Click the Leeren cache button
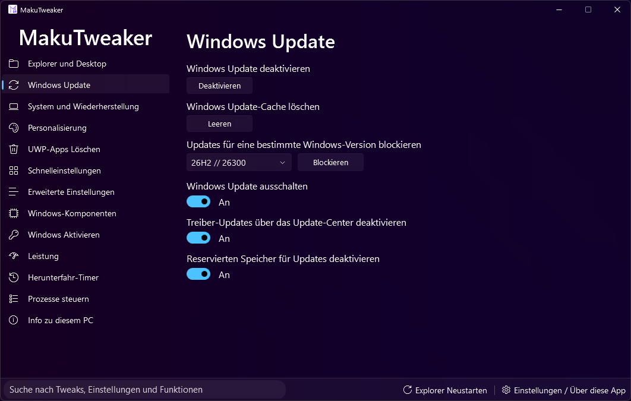The height and width of the screenshot is (401, 631). (x=220, y=124)
